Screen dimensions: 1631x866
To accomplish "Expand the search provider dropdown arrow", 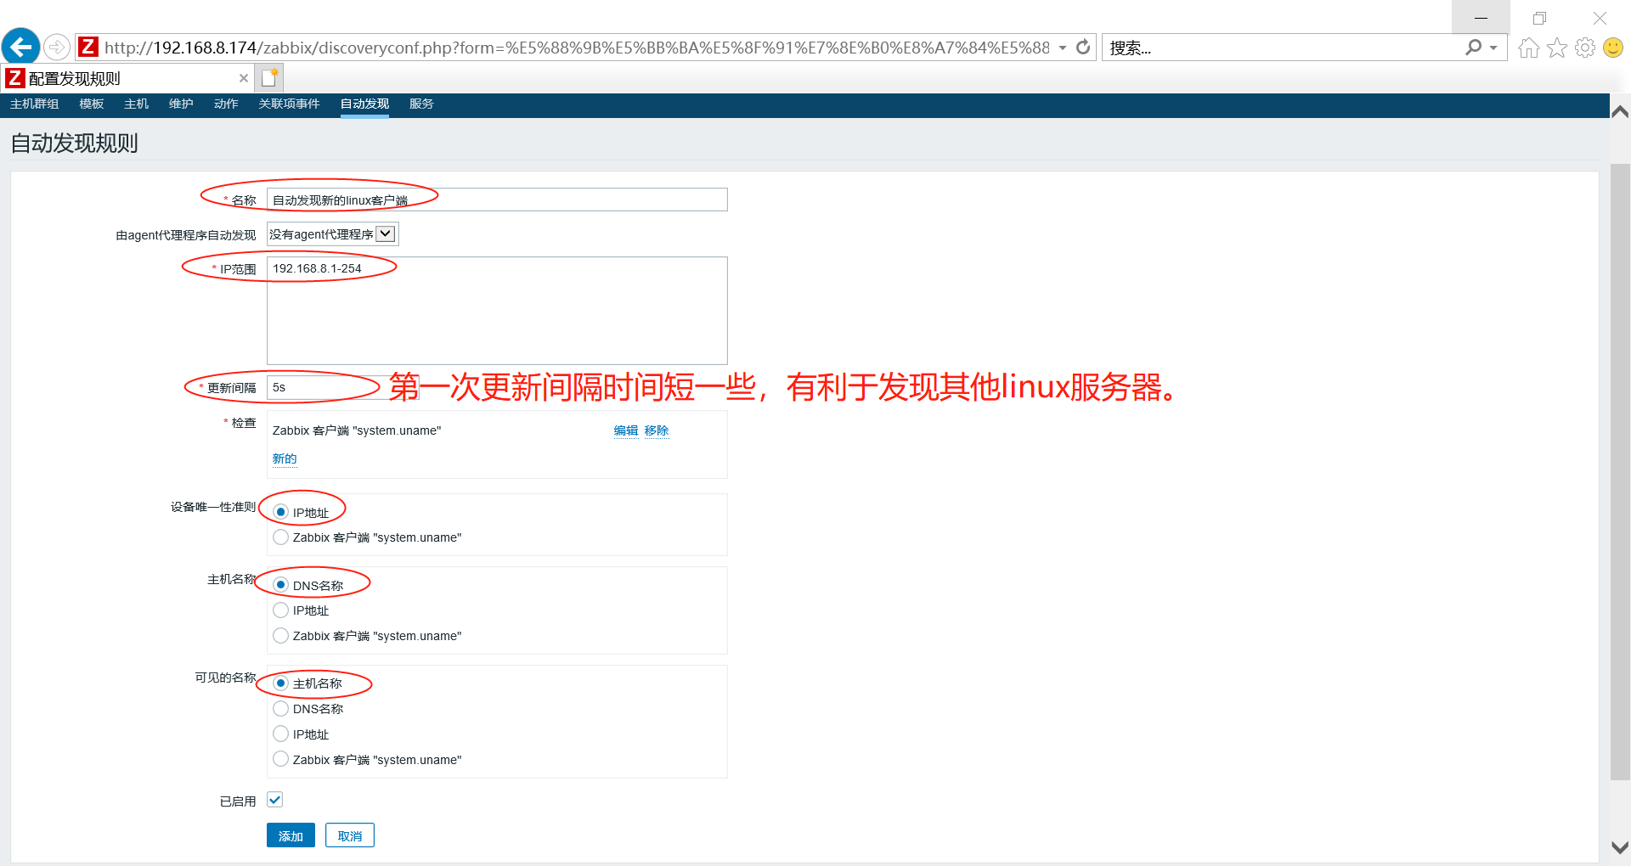I will pos(1493,48).
